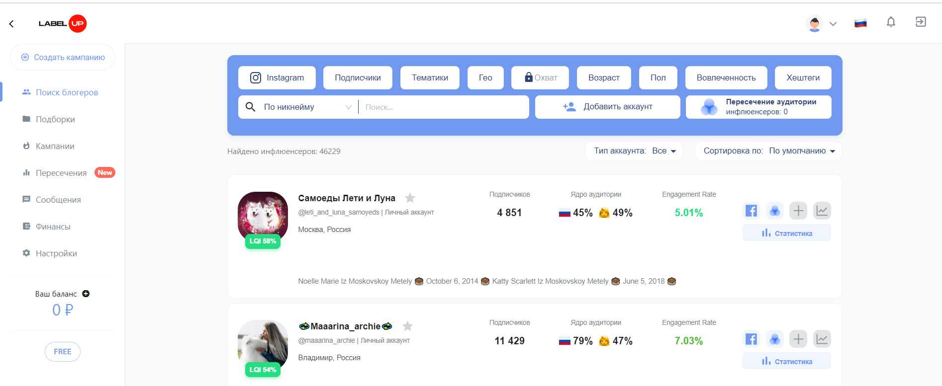Click the Поиск search input field
This screenshot has height=386, width=942.
pos(443,107)
